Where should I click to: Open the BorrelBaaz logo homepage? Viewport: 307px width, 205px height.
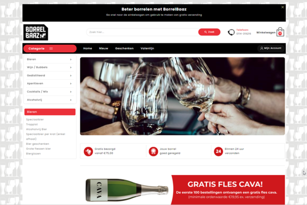[x=36, y=32]
